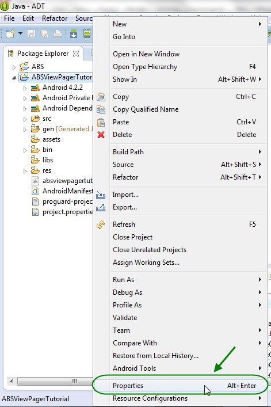Click the src source folder icon
271x407 pixels.
coord(35,119)
